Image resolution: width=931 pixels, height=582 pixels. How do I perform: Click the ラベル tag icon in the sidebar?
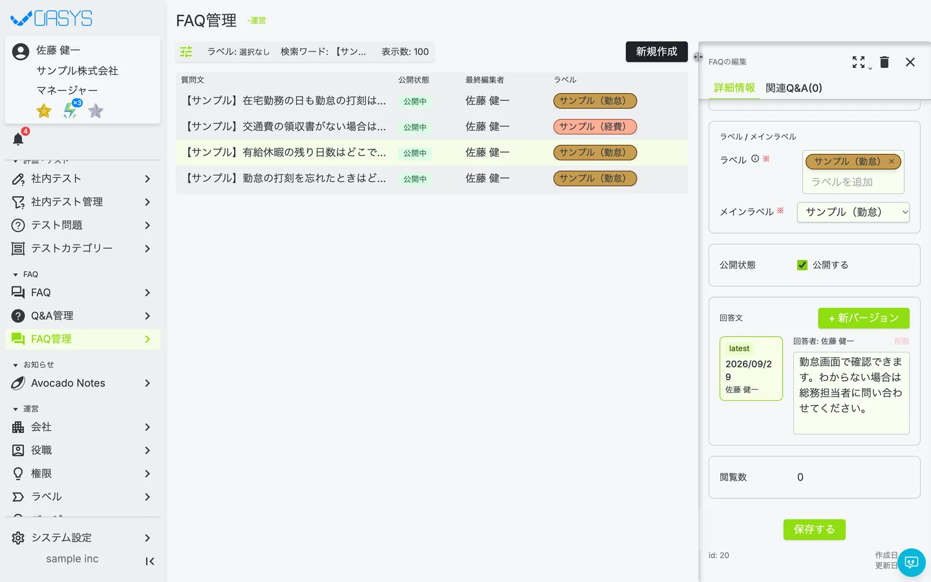[18, 497]
